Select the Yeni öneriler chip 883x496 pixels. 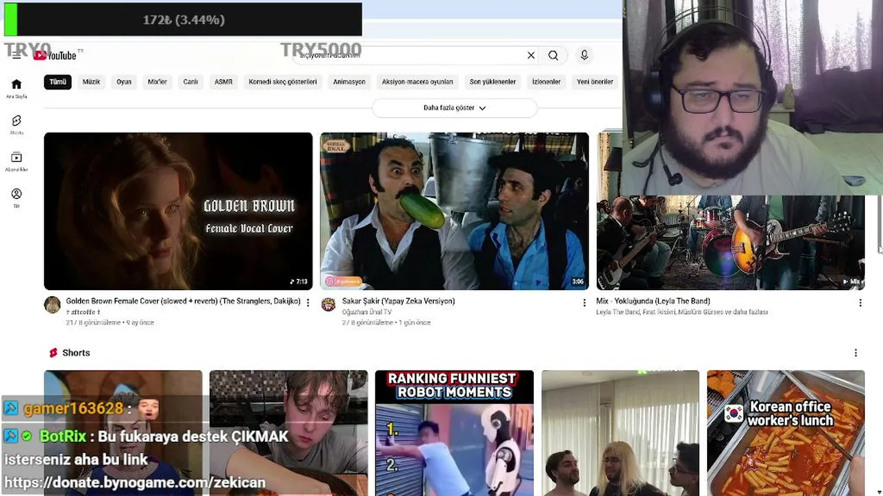pos(595,82)
